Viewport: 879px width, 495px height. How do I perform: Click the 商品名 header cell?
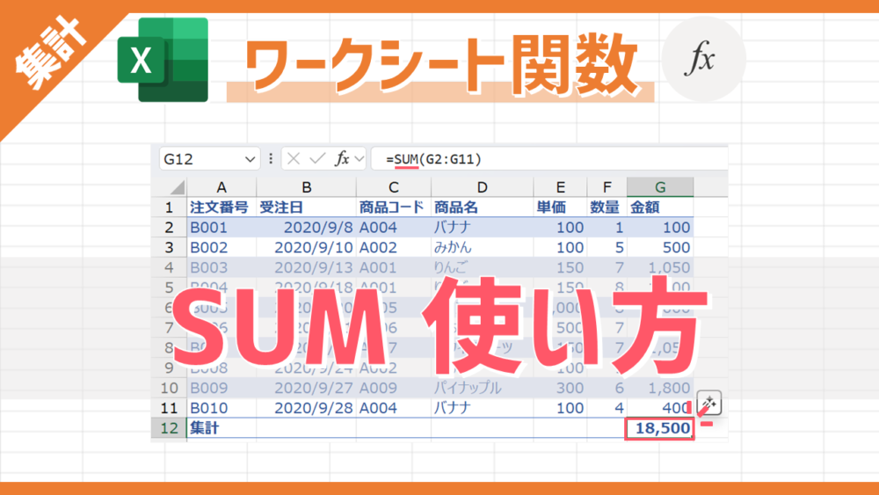(x=482, y=207)
